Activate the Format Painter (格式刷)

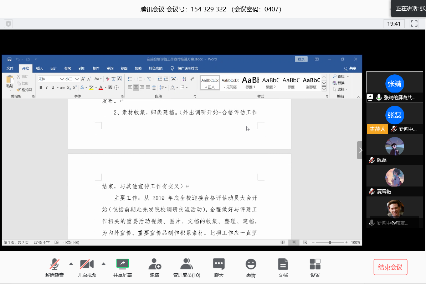tap(24, 90)
